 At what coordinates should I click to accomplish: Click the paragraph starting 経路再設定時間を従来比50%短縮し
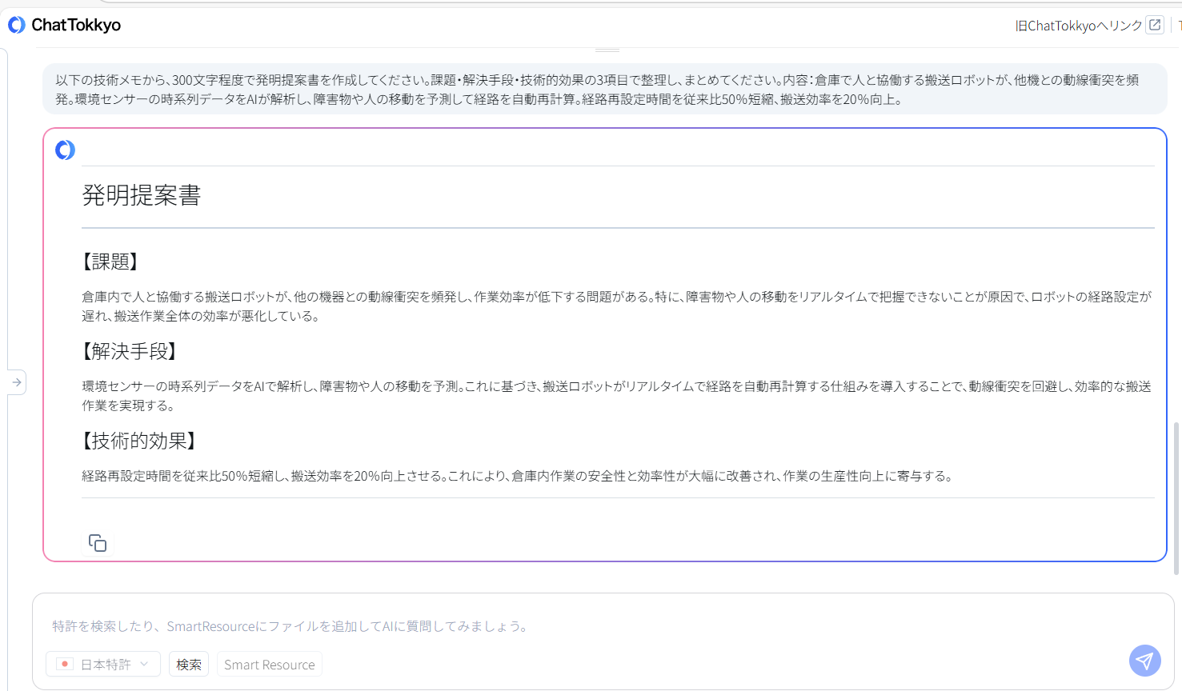point(518,476)
